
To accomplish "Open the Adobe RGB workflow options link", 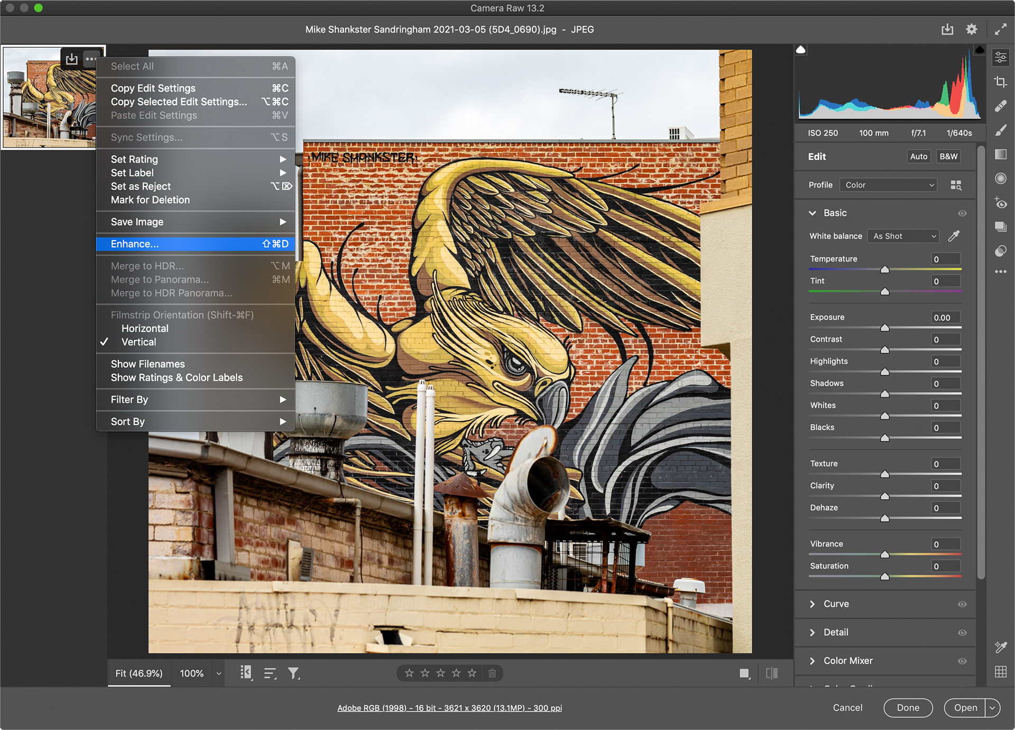I will click(449, 708).
